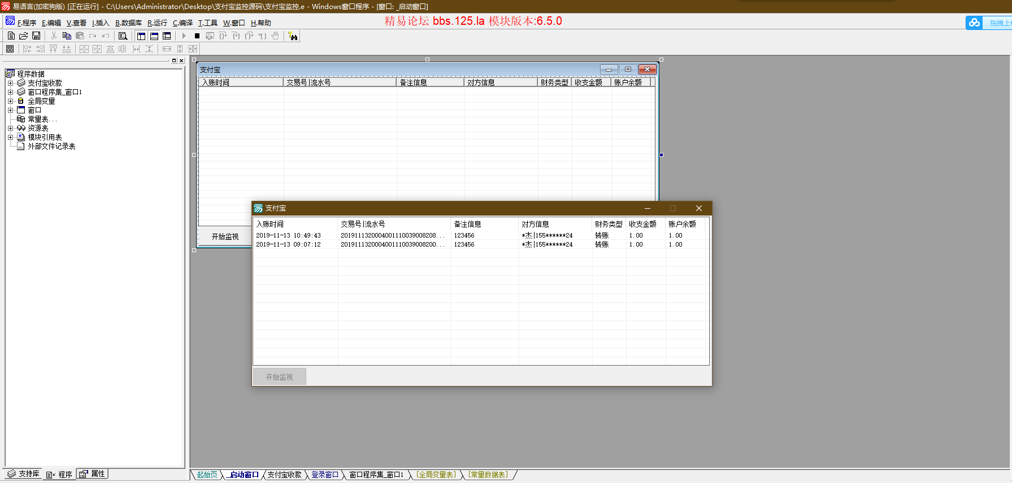Open the [全局变量表] bottom tab
The height and width of the screenshot is (483, 1012).
[x=436, y=475]
